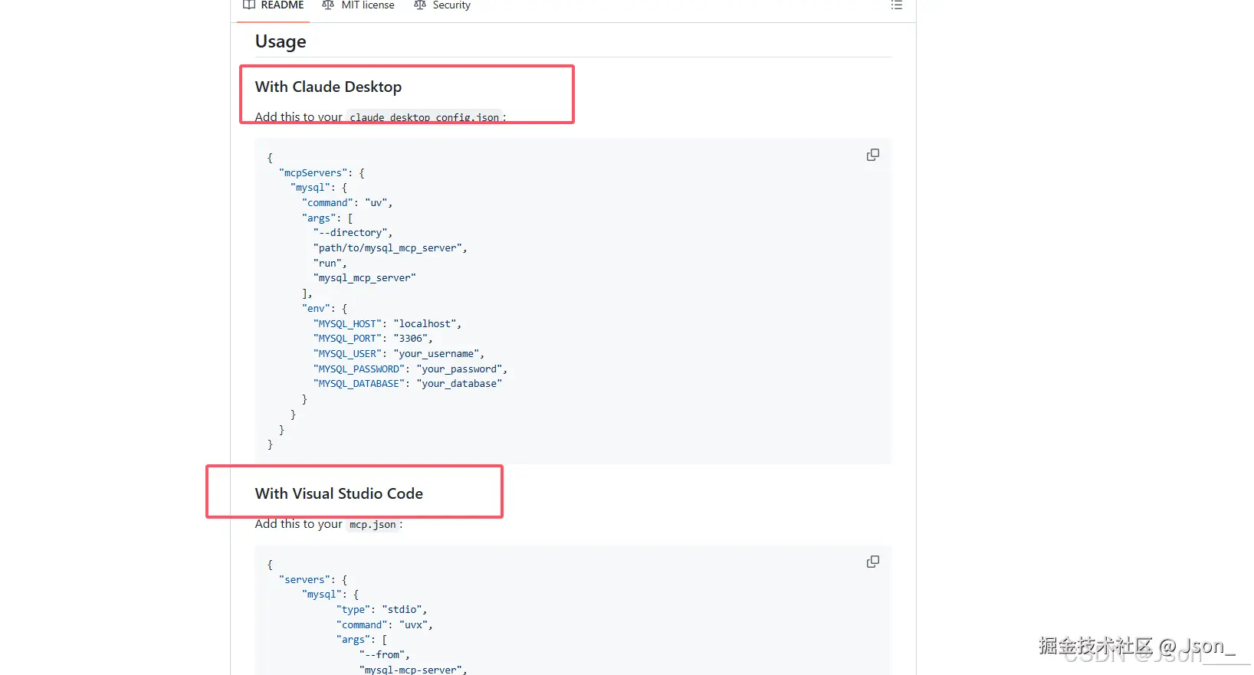Screen dimensions: 1254x675
Task: Copy the Visual Studio Code mcp.json block
Action: (x=872, y=562)
